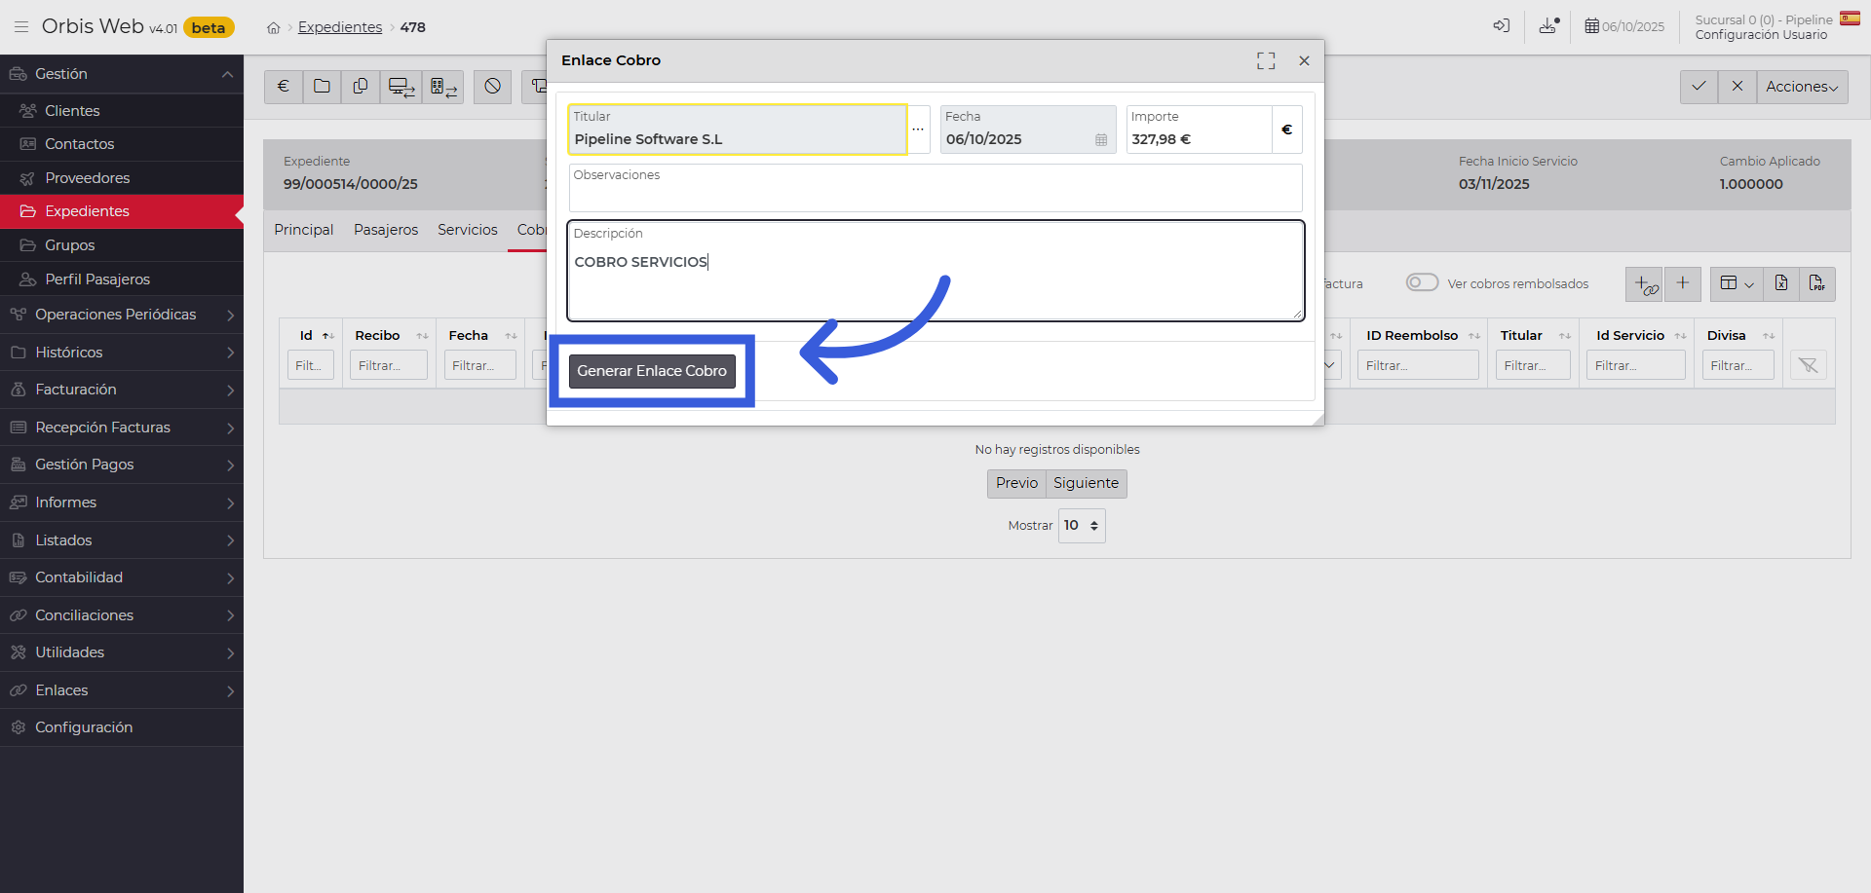Click the duplicate copy toolbar icon
Image resolution: width=1871 pixels, height=893 pixels.
[x=361, y=87]
